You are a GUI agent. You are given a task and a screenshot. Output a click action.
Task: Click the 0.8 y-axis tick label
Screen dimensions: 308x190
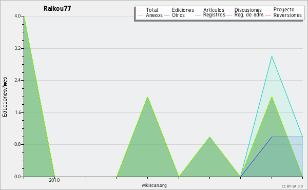pos(17,144)
